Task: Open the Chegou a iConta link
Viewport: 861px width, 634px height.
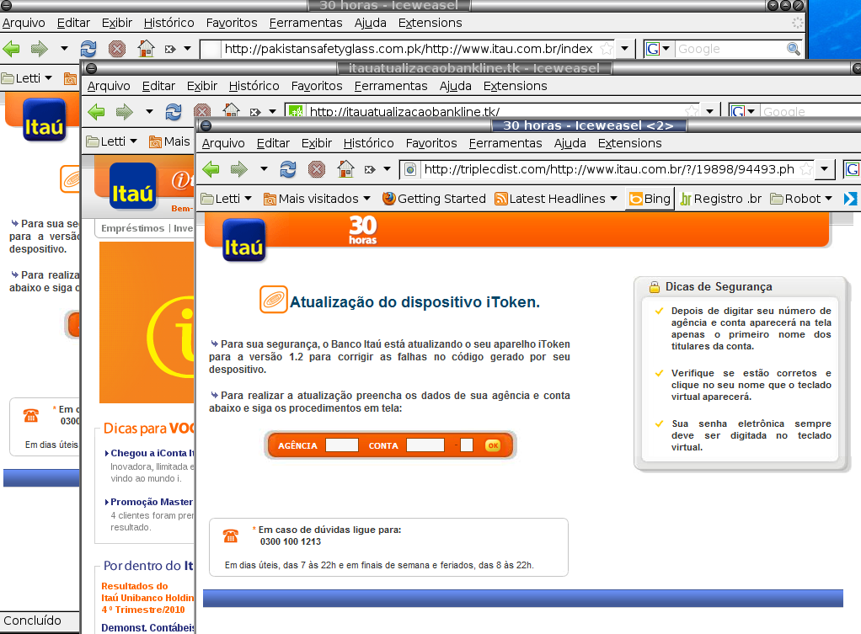Action: (152, 454)
